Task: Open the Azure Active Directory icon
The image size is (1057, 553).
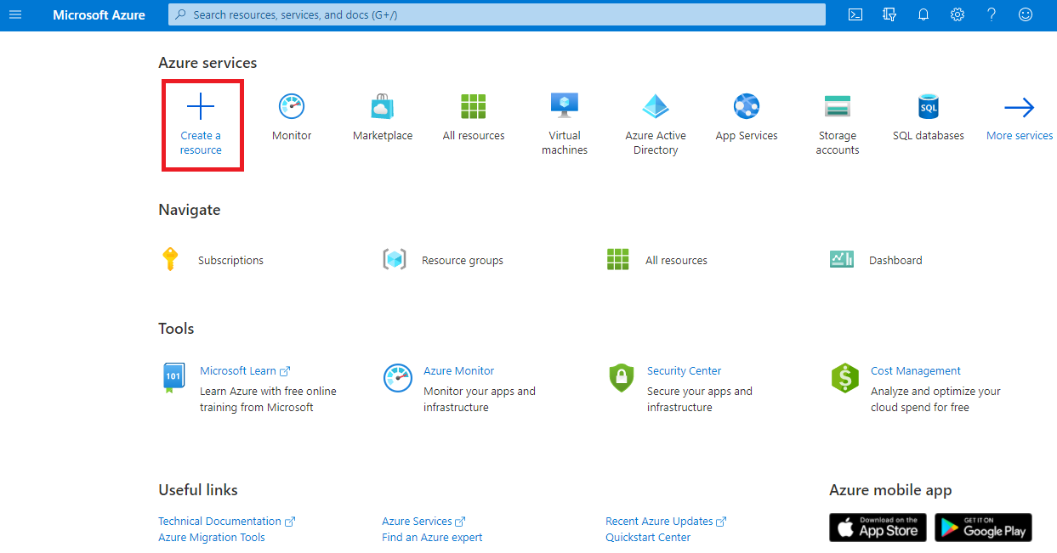Action: [656, 106]
